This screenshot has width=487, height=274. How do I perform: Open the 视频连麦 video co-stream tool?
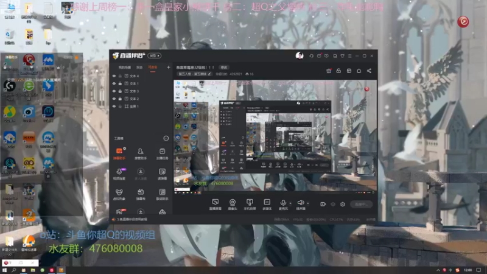tap(119, 174)
